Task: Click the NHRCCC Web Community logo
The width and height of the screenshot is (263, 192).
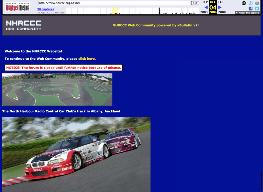Action: point(24,25)
